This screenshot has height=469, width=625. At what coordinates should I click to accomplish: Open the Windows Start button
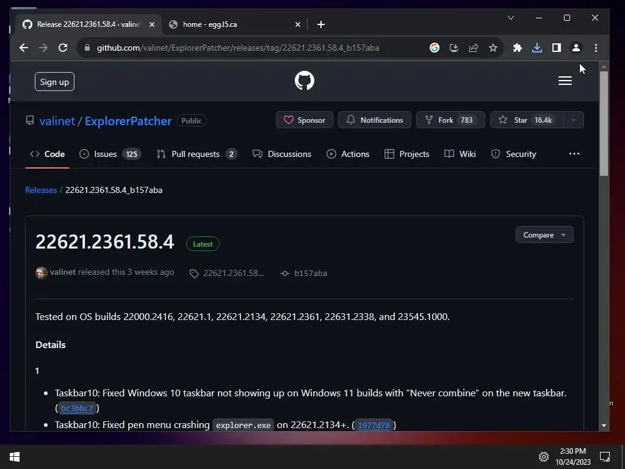15,457
